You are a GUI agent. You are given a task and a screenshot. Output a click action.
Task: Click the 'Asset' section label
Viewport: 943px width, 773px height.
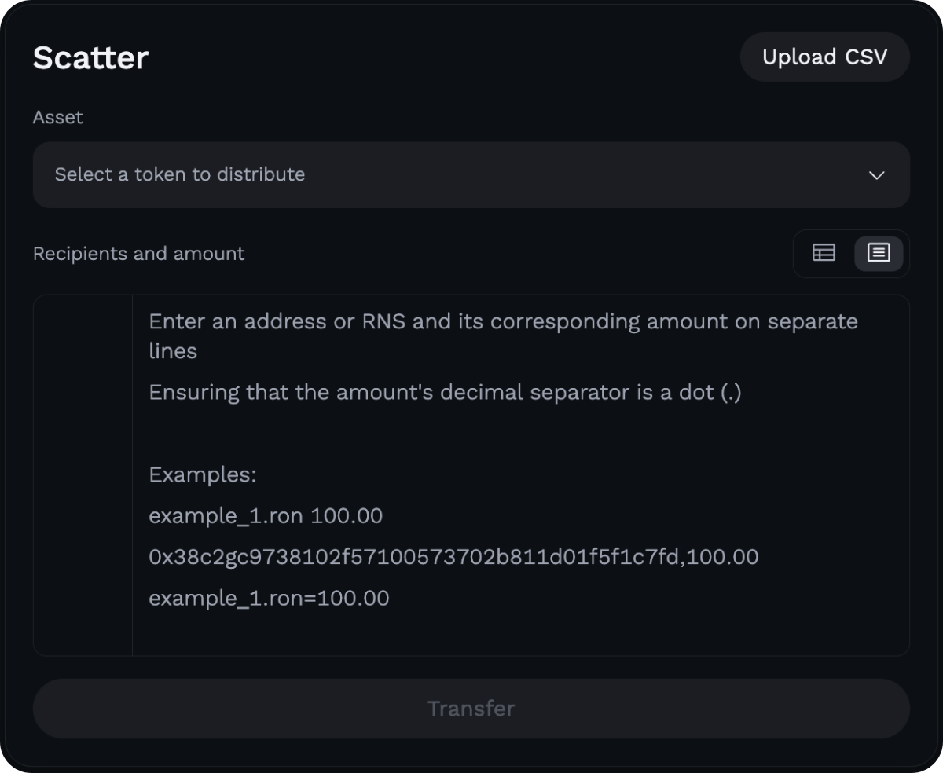pos(57,117)
